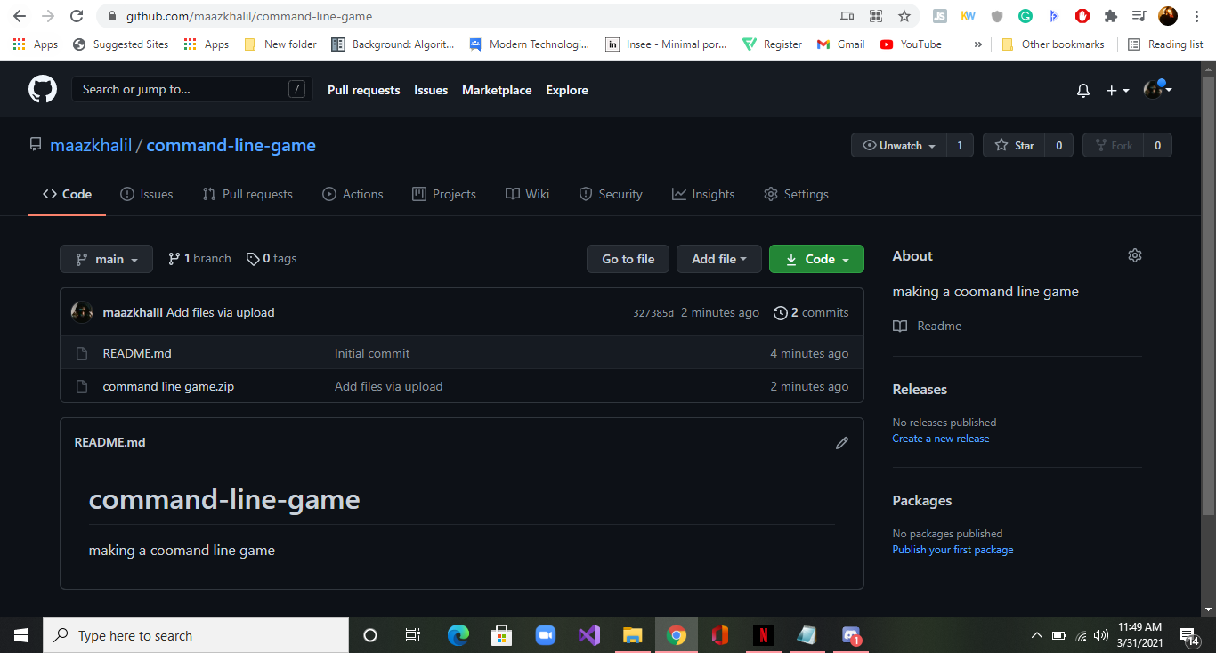Open the Readme link in About
This screenshot has height=653, width=1216.
click(928, 326)
